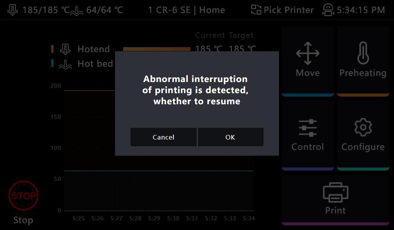The image size is (394, 230).
Task: Tap the Preheating thermometer icon
Action: pyautogui.click(x=363, y=53)
